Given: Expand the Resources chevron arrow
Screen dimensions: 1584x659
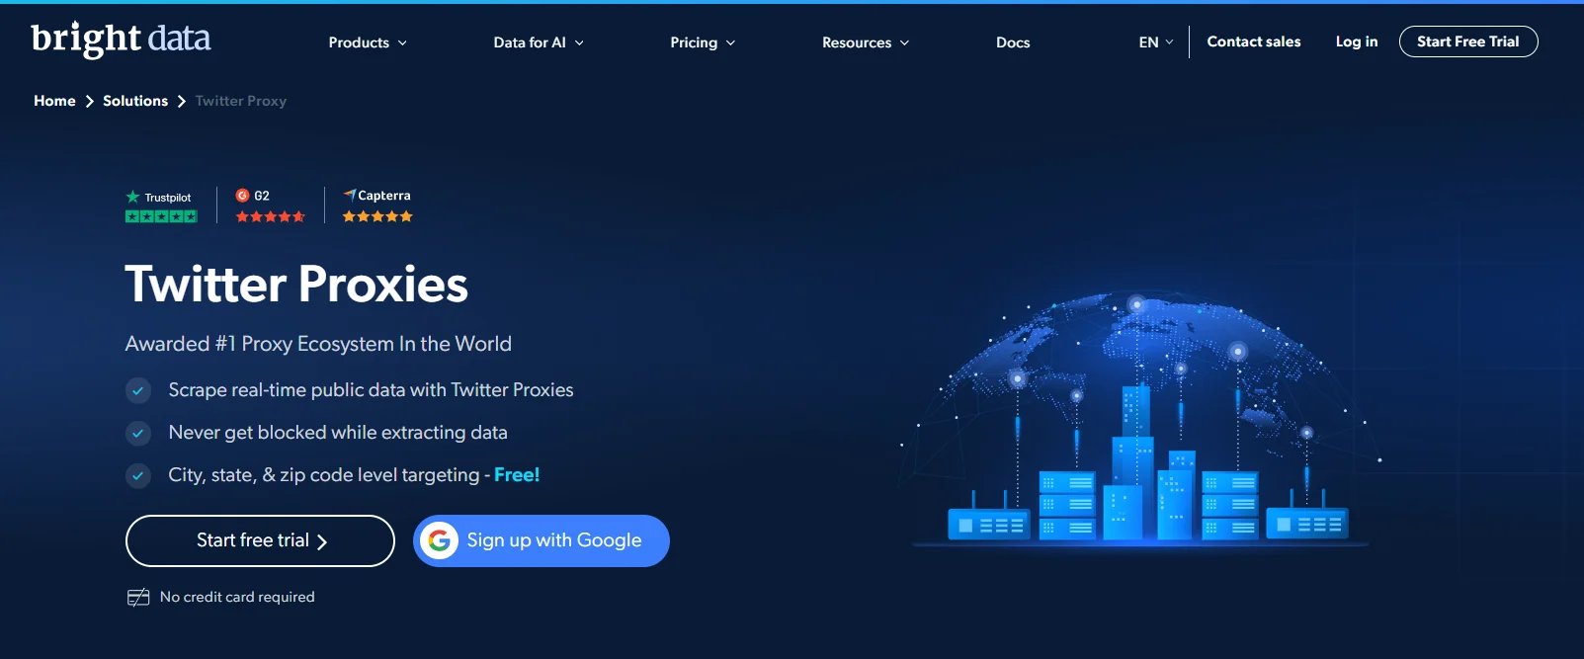Looking at the screenshot, I should tap(904, 43).
